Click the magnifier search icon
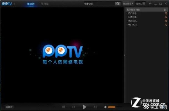This screenshot has width=169, height=111. point(118,4)
